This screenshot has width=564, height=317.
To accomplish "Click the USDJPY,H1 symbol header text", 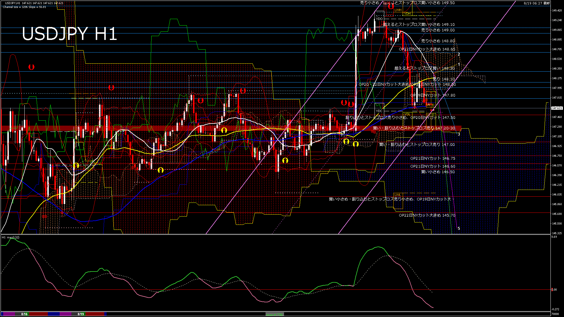I will [13, 3].
